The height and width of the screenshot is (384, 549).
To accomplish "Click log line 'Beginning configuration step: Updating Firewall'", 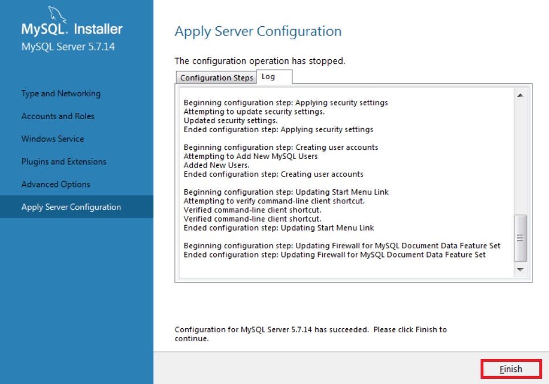I will 341,246.
